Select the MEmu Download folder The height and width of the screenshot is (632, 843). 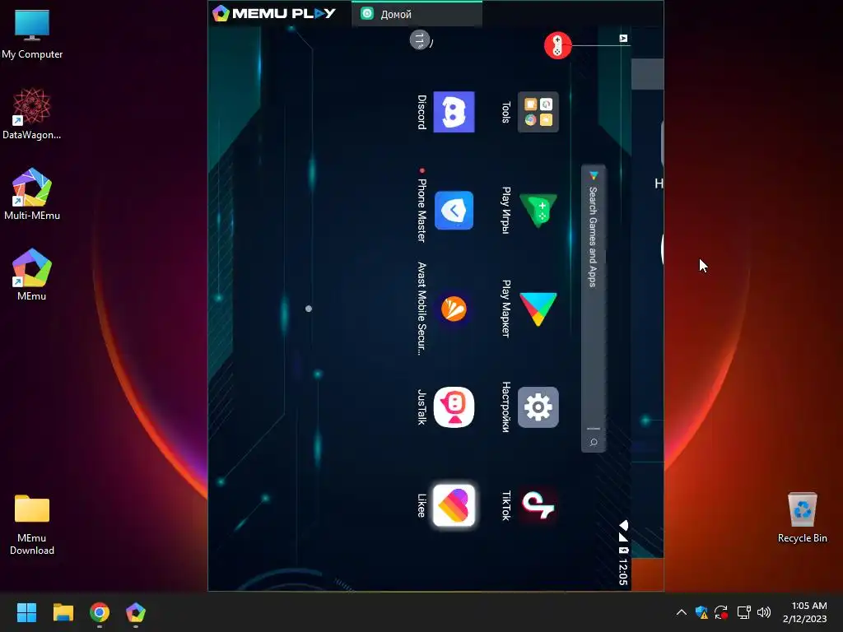(x=32, y=524)
